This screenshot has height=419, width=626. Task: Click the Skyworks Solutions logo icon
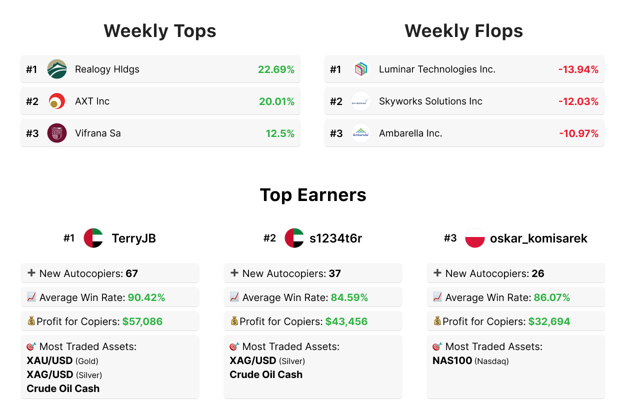click(x=360, y=101)
